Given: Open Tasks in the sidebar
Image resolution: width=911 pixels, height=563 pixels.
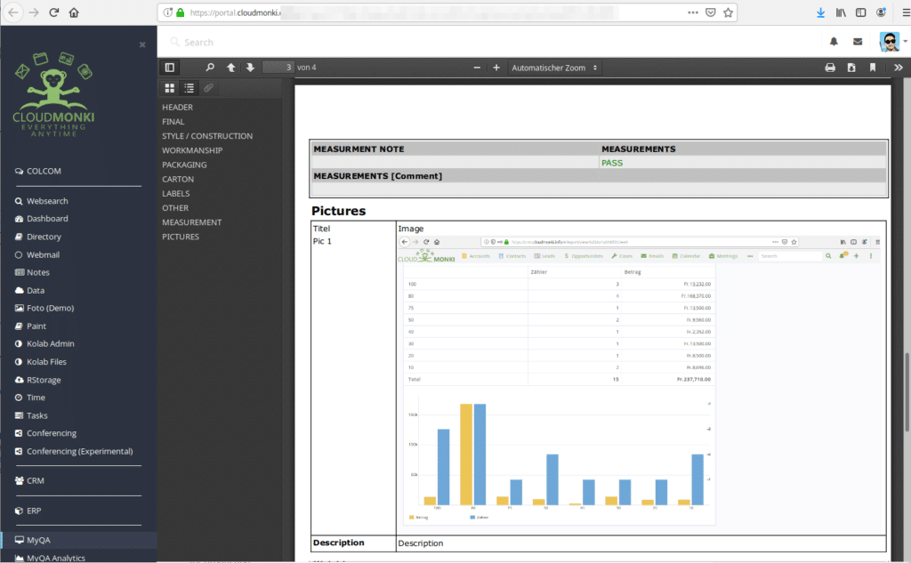Looking at the screenshot, I should (x=31, y=415).
